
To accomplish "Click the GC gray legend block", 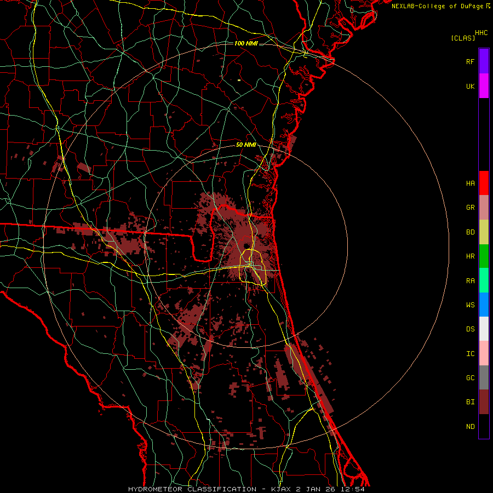I will [x=484, y=377].
